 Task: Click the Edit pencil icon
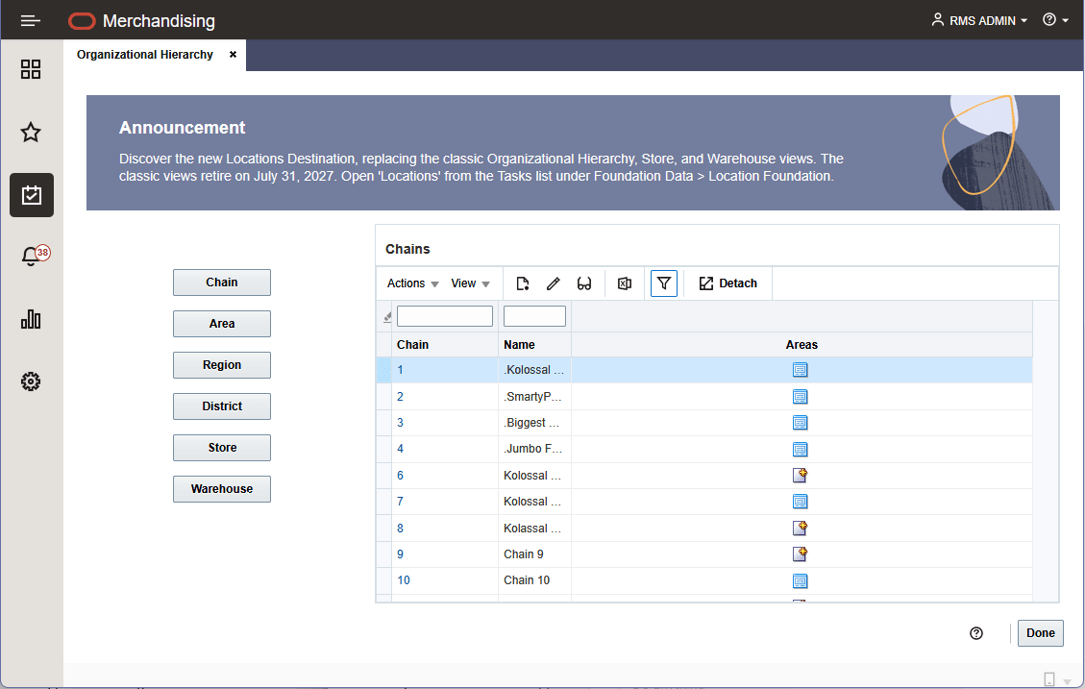[x=553, y=283]
